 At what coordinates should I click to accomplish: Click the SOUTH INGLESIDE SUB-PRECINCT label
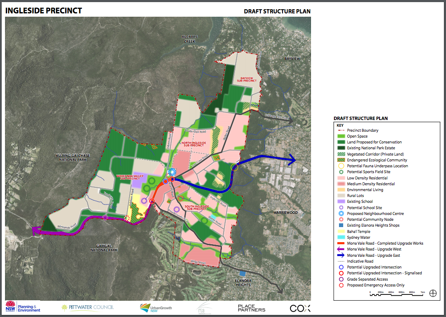pyautogui.click(x=197, y=207)
